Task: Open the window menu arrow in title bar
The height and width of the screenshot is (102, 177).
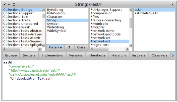Action: [x=172, y=5]
